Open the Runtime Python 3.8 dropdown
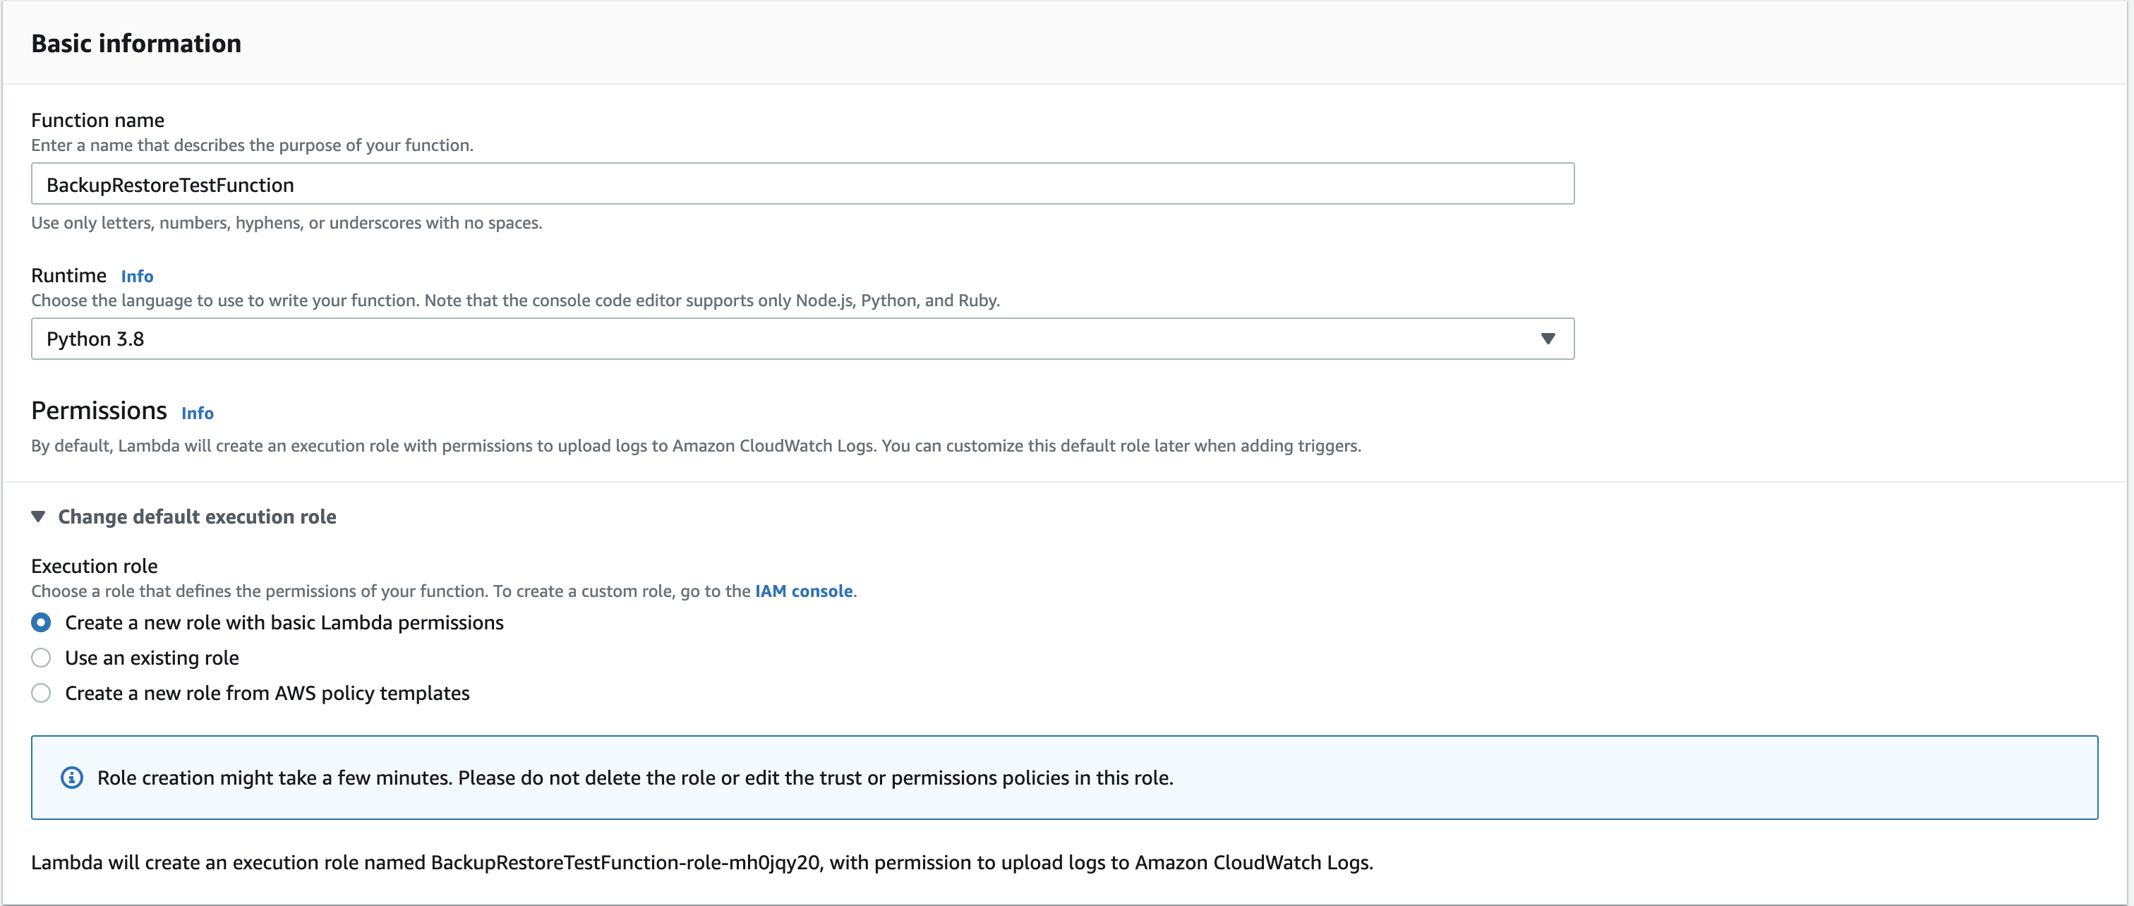Screen dimensions: 2134x906 (802, 339)
